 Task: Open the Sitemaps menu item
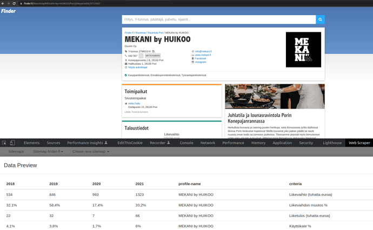pos(16,152)
